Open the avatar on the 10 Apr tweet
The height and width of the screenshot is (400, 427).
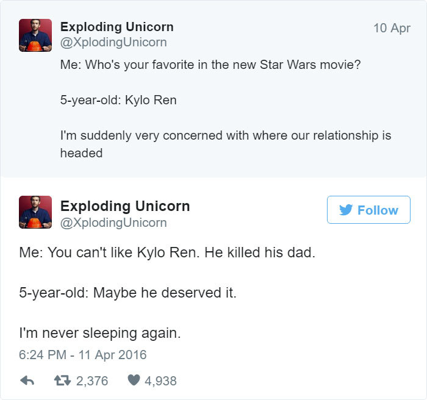tap(35, 35)
